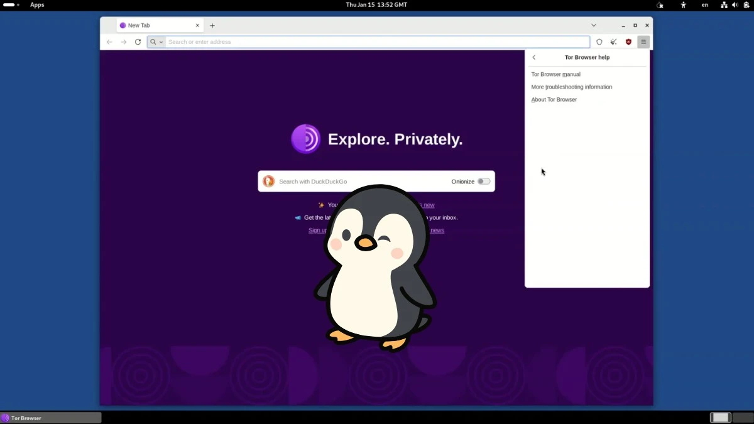Click the NoScript shield icon in toolbar
Viewport: 754px width, 424px height.
[599, 42]
